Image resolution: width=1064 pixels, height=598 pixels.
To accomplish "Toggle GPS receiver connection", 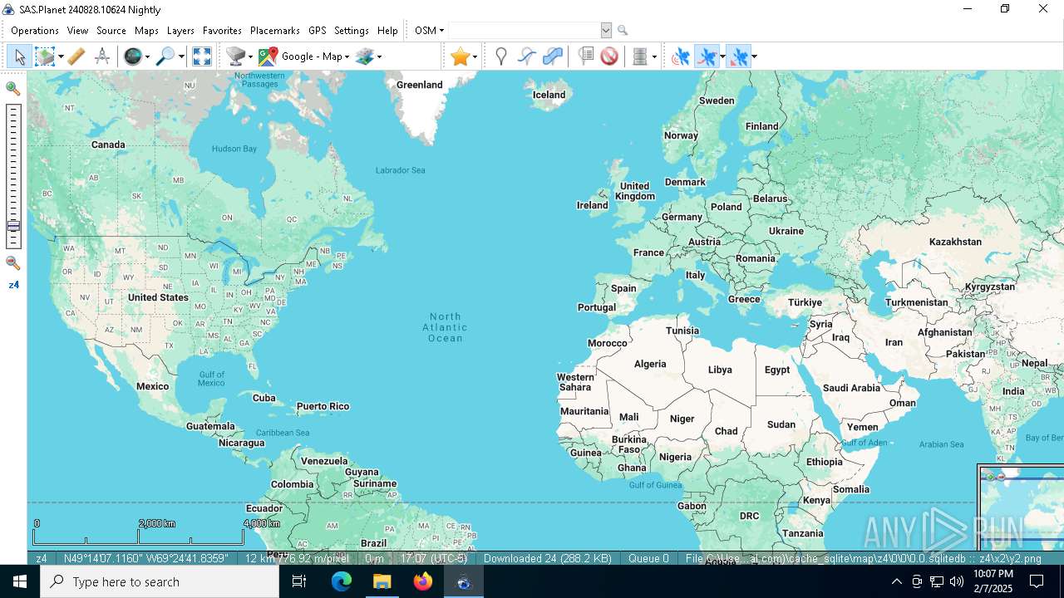I will tap(681, 56).
